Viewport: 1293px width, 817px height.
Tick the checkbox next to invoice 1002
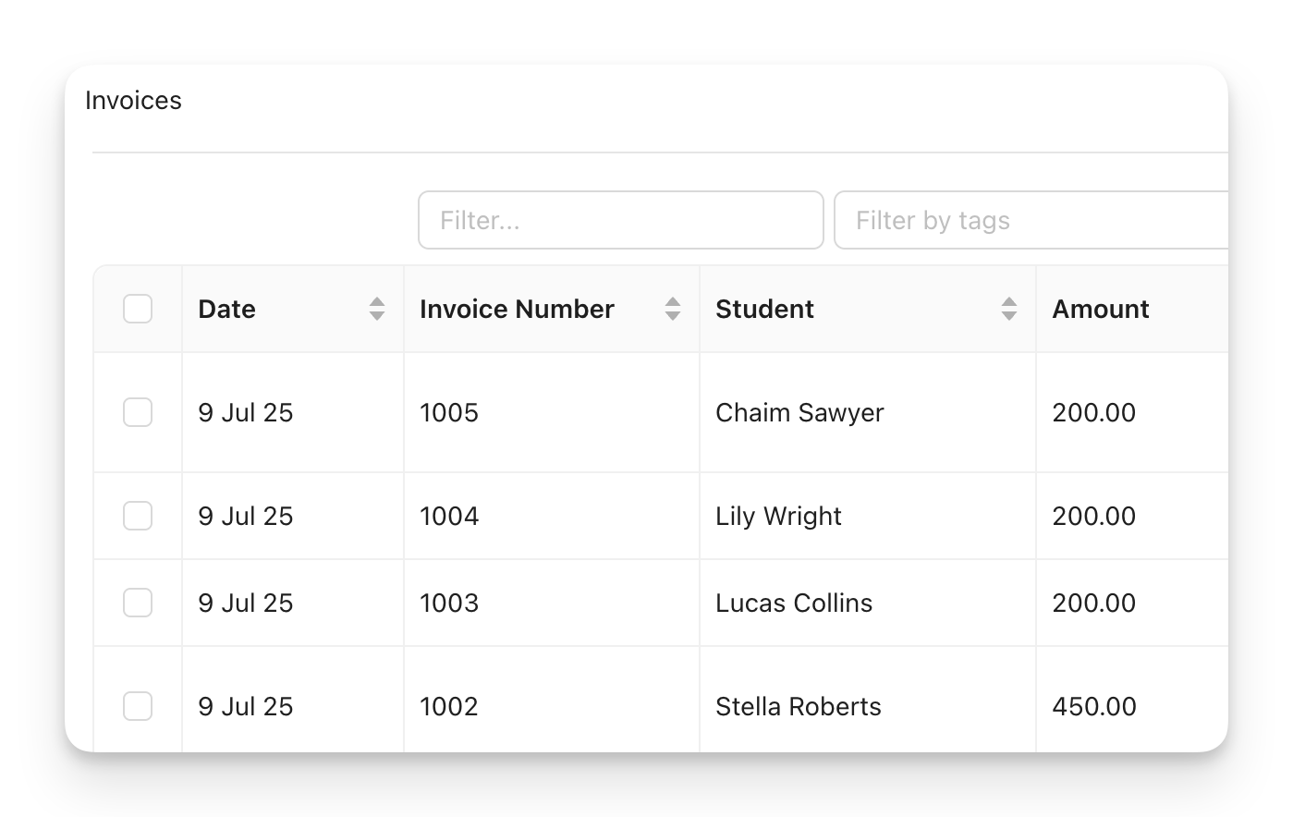point(137,706)
